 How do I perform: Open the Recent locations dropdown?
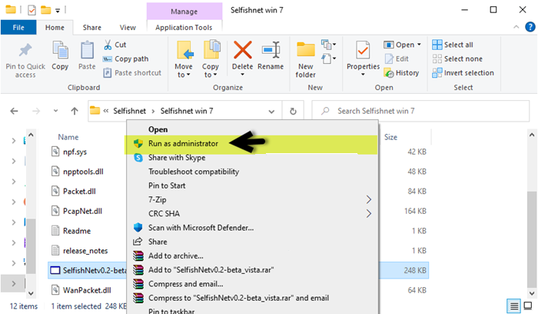pyautogui.click(x=55, y=111)
